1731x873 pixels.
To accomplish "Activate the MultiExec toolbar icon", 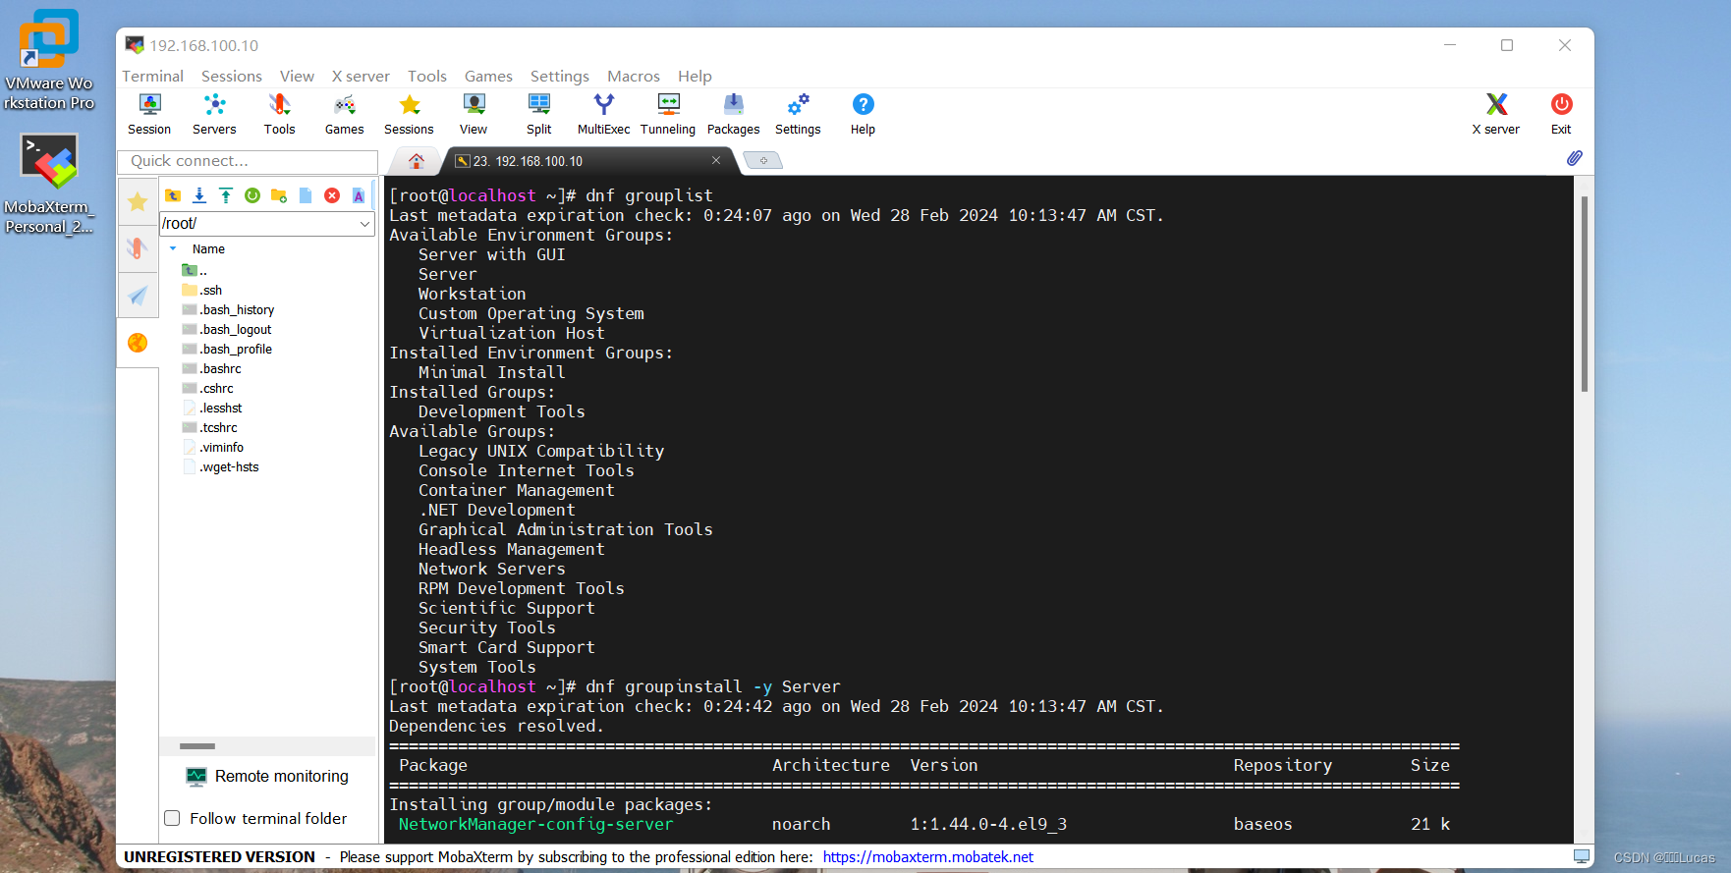I will pyautogui.click(x=603, y=114).
